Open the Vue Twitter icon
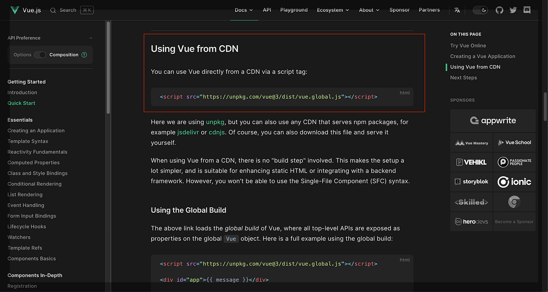The width and height of the screenshot is (548, 292). 512,10
